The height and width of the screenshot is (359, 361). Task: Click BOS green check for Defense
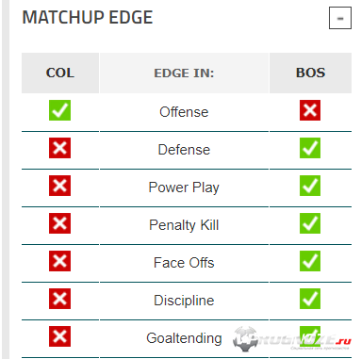point(310,148)
